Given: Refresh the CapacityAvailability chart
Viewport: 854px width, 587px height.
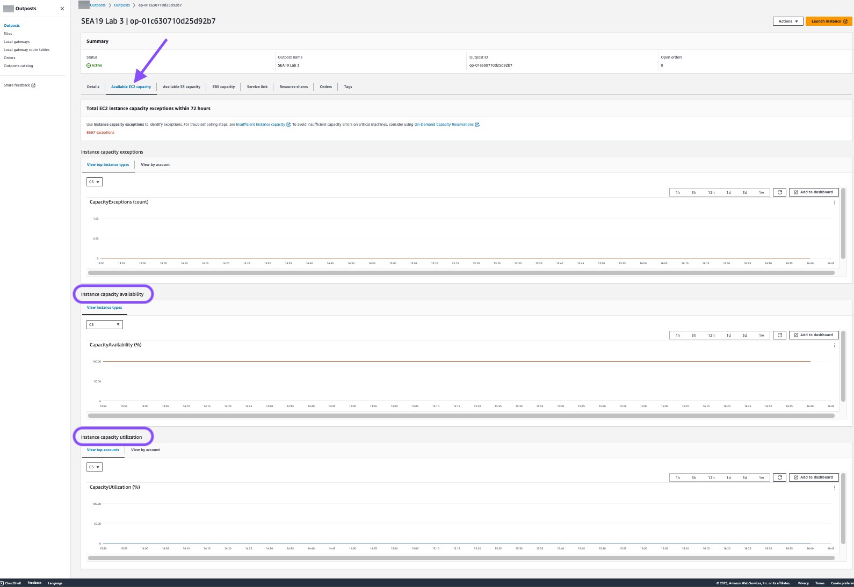Looking at the screenshot, I should (x=779, y=335).
